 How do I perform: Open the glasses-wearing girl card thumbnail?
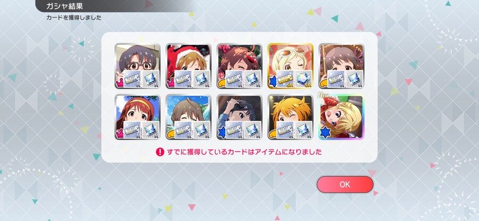pyautogui.click(x=137, y=66)
